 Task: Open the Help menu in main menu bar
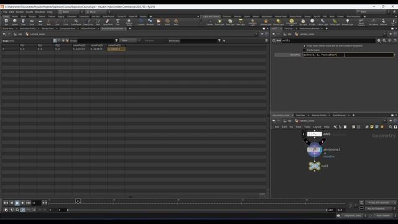pos(50,12)
